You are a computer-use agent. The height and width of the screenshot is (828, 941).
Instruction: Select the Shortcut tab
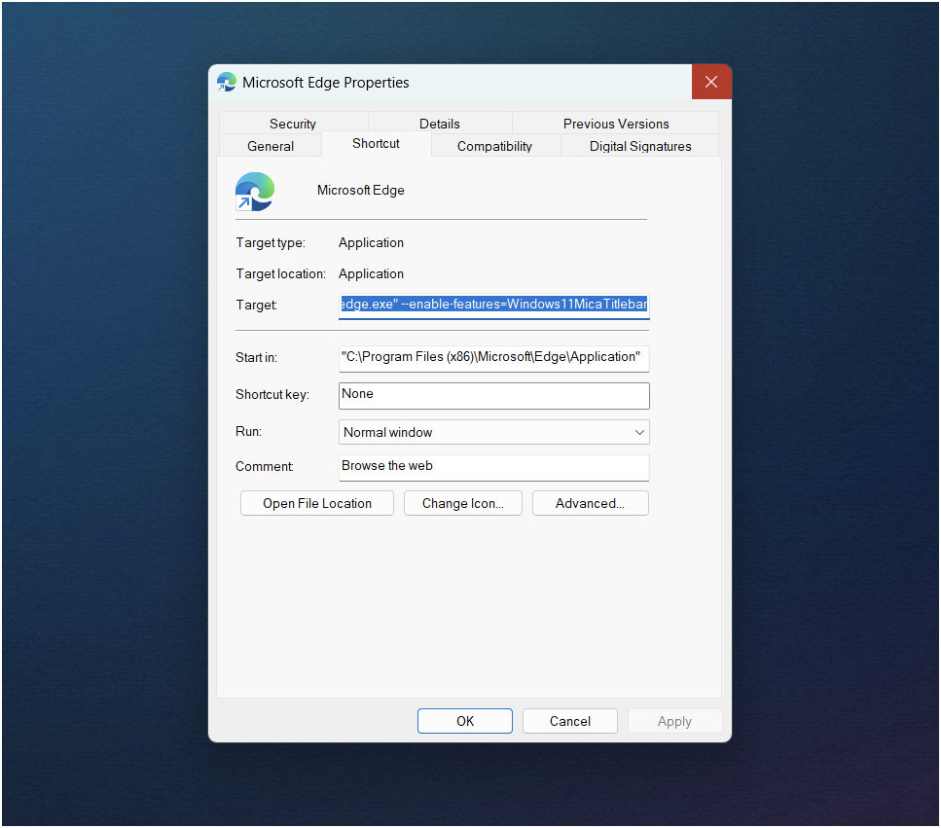tap(376, 143)
